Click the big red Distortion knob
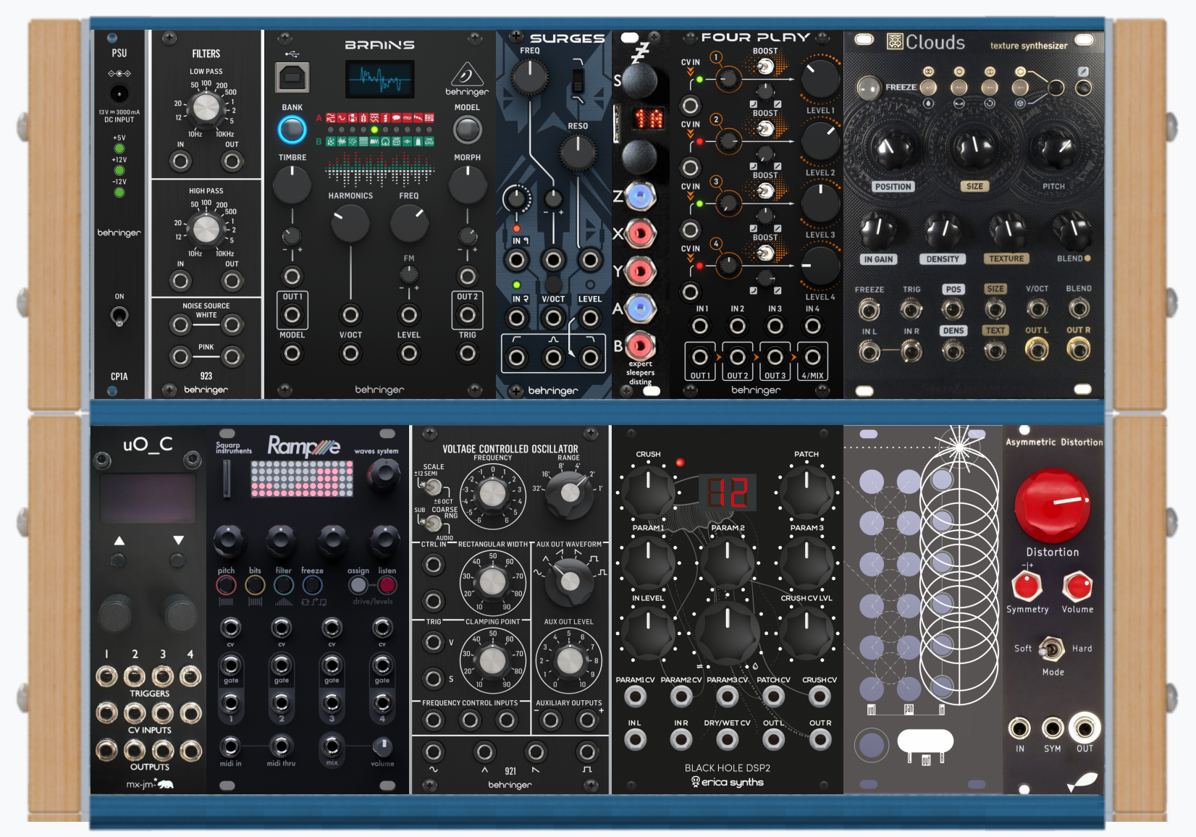This screenshot has width=1196, height=837. tap(1052, 505)
